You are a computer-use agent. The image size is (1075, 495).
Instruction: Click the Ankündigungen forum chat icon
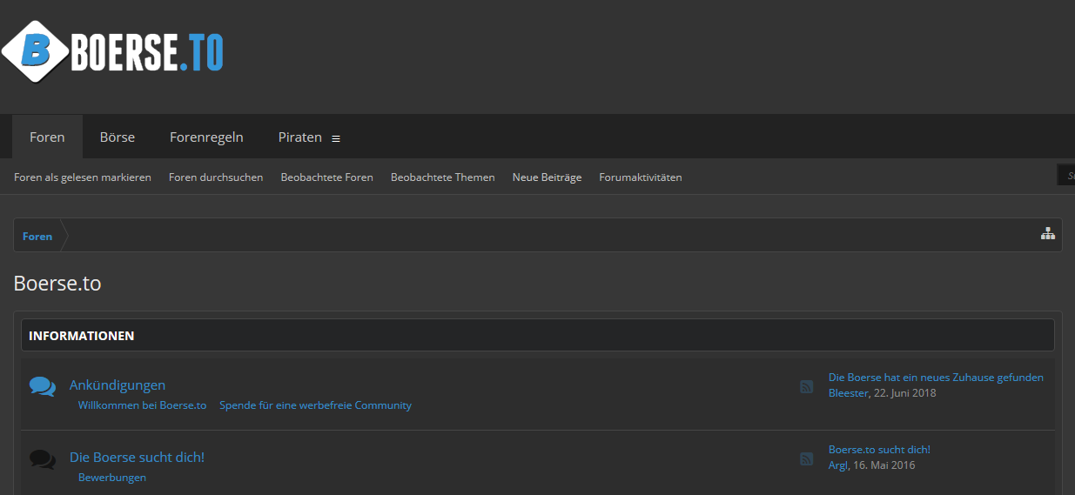pos(42,386)
